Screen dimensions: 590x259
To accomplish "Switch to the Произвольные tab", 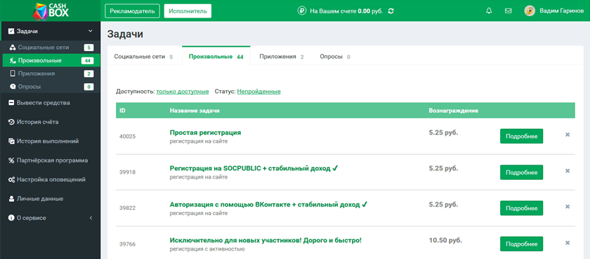I will [216, 57].
